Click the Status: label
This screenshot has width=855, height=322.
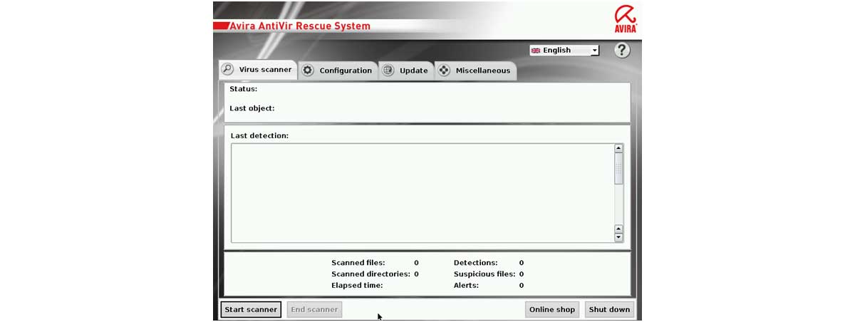coord(243,89)
